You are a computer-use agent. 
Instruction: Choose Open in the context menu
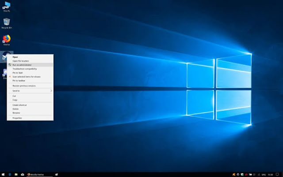click(x=30, y=57)
